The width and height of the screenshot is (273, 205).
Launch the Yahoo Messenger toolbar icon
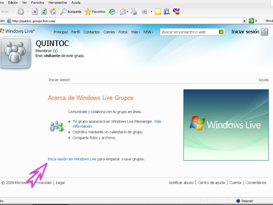pyautogui.click(x=176, y=12)
